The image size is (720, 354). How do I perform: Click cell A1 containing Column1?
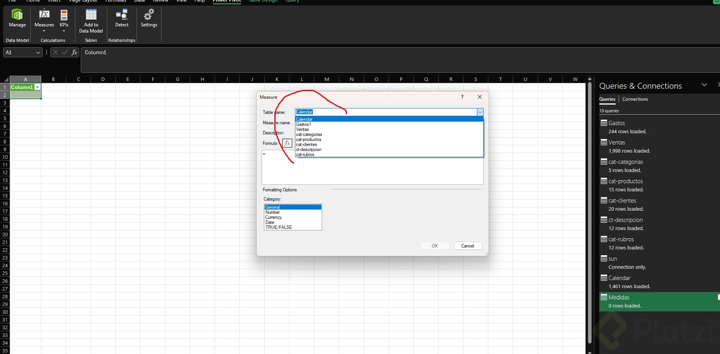pos(25,87)
